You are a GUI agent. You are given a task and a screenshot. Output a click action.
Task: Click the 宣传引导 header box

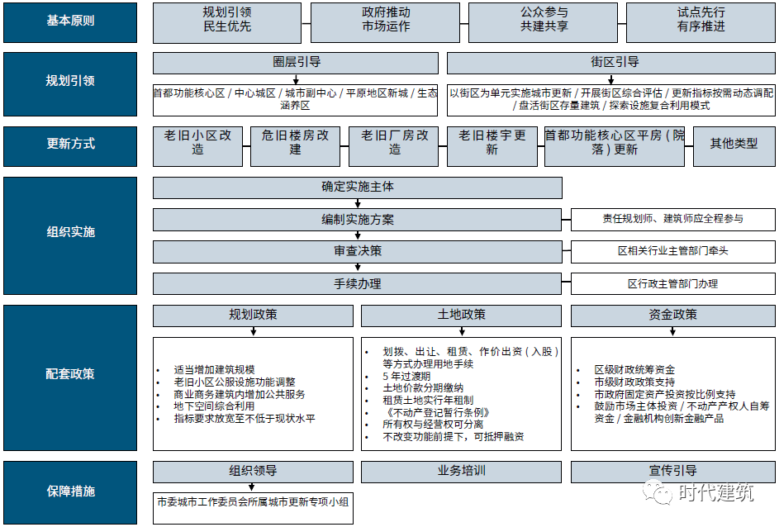pos(673,472)
